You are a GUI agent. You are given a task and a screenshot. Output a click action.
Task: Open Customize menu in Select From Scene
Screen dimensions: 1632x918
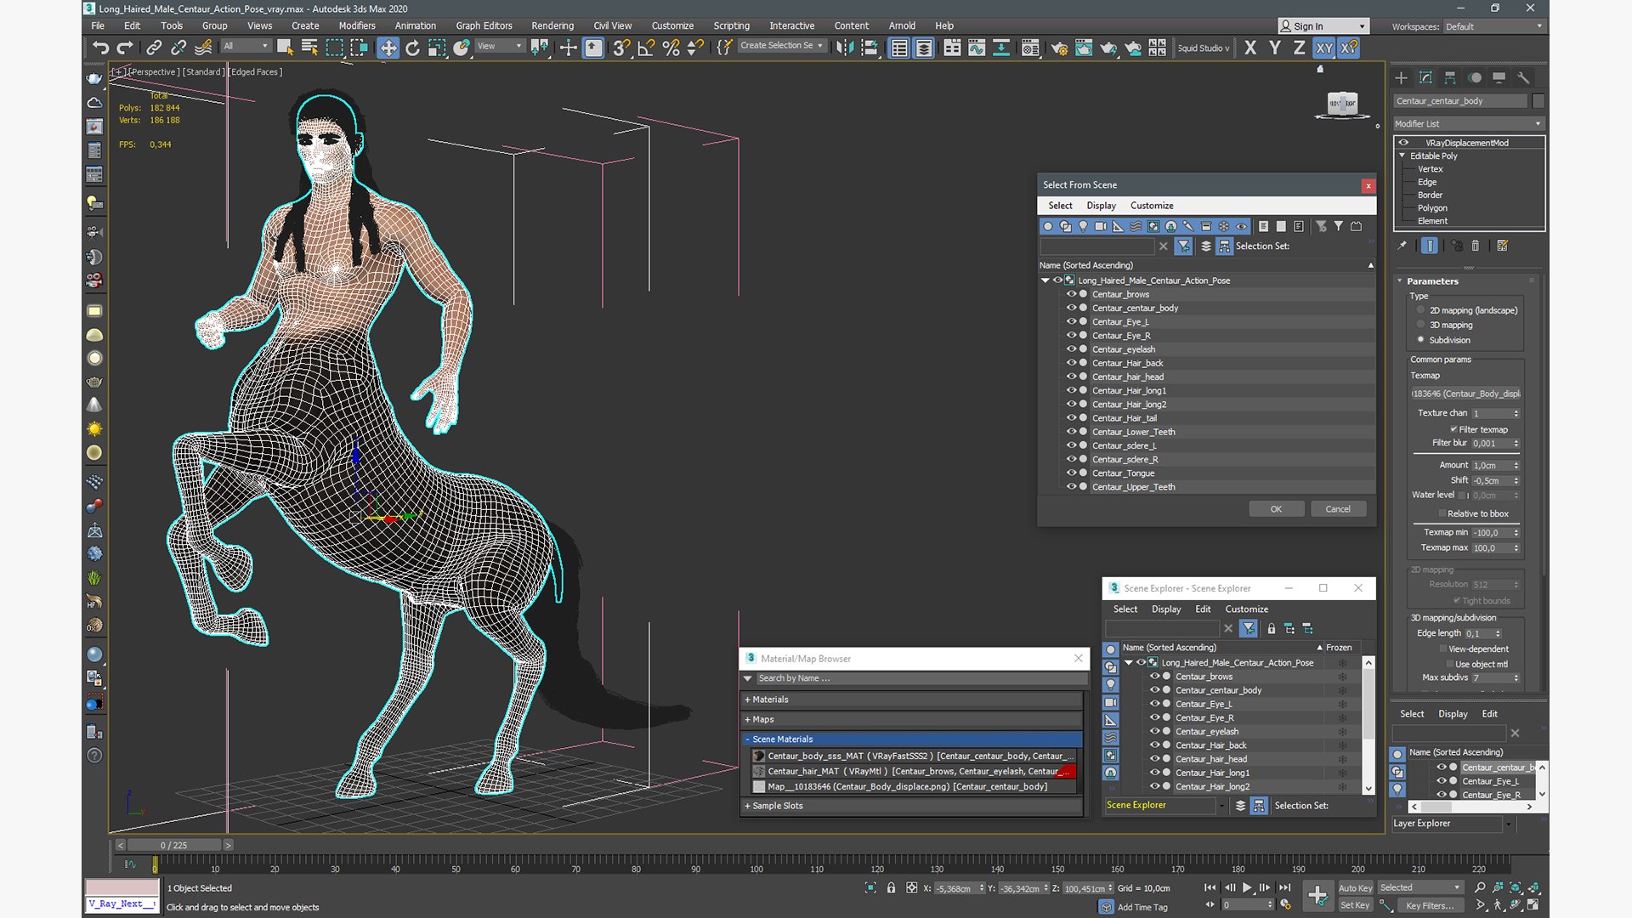[1152, 206]
